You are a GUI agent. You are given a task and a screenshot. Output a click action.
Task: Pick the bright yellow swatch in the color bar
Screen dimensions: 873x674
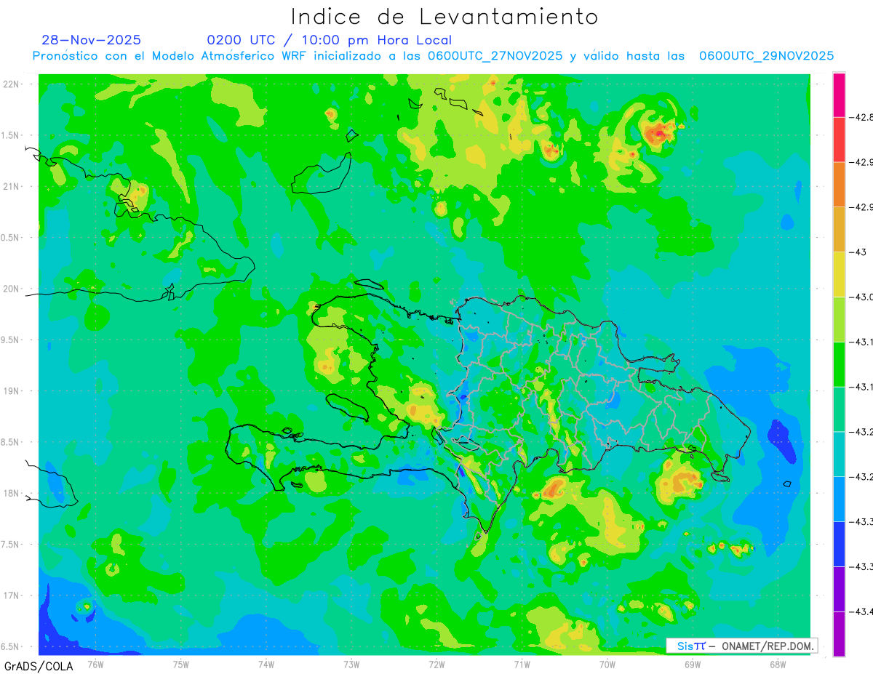(x=839, y=274)
